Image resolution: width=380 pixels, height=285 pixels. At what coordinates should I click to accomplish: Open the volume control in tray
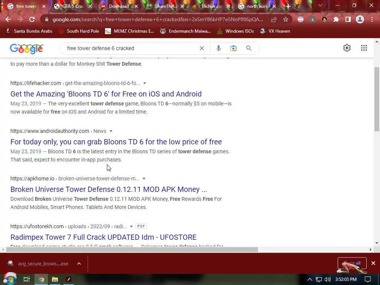[x=328, y=279]
